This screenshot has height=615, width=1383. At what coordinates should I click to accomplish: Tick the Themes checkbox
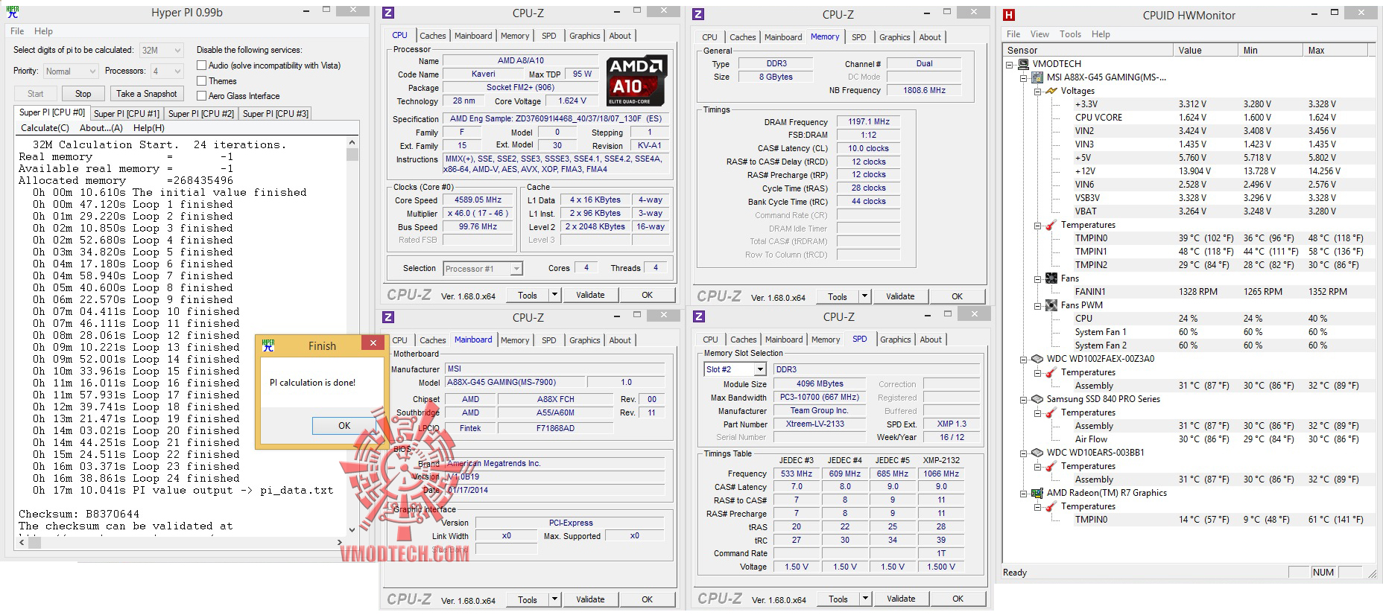(x=201, y=81)
